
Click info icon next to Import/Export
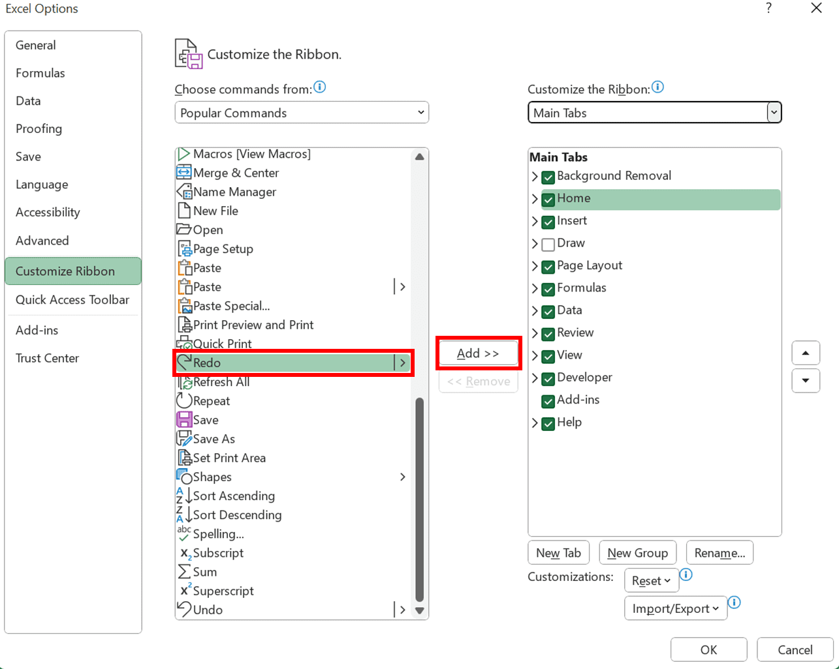point(734,602)
